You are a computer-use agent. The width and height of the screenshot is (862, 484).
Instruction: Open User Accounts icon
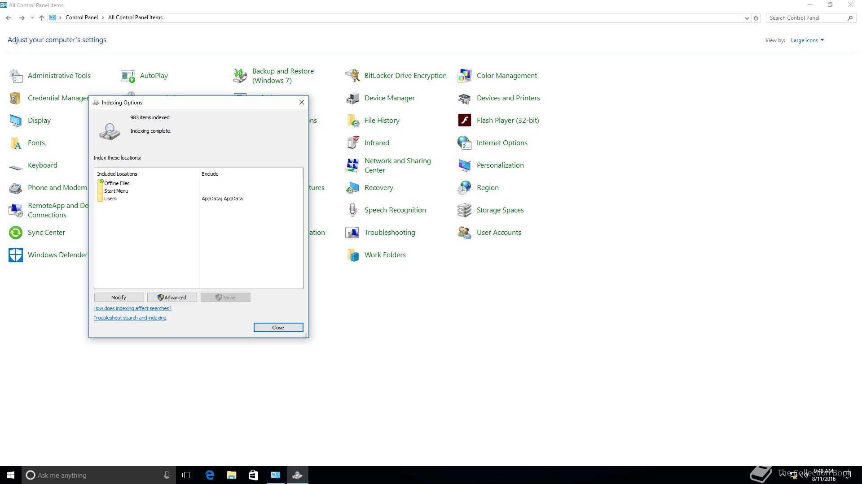pyautogui.click(x=465, y=233)
